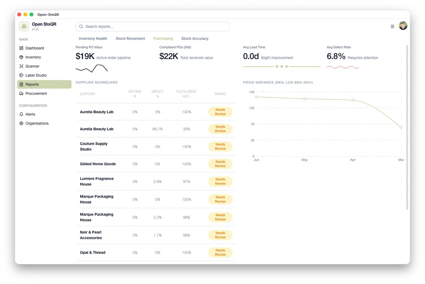This screenshot has width=425, height=284.
Task: Click the user profile avatar
Action: [x=403, y=26]
